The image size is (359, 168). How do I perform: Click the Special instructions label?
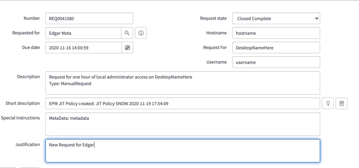pos(20,118)
